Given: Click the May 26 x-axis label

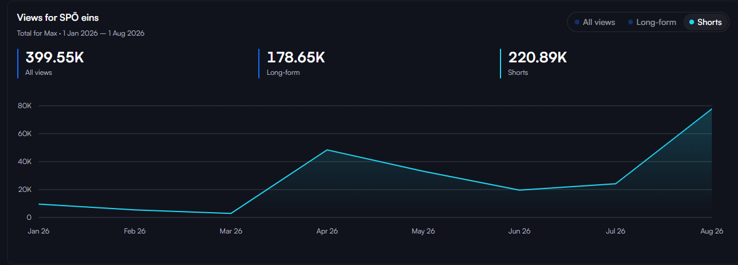Looking at the screenshot, I should pyautogui.click(x=423, y=231).
